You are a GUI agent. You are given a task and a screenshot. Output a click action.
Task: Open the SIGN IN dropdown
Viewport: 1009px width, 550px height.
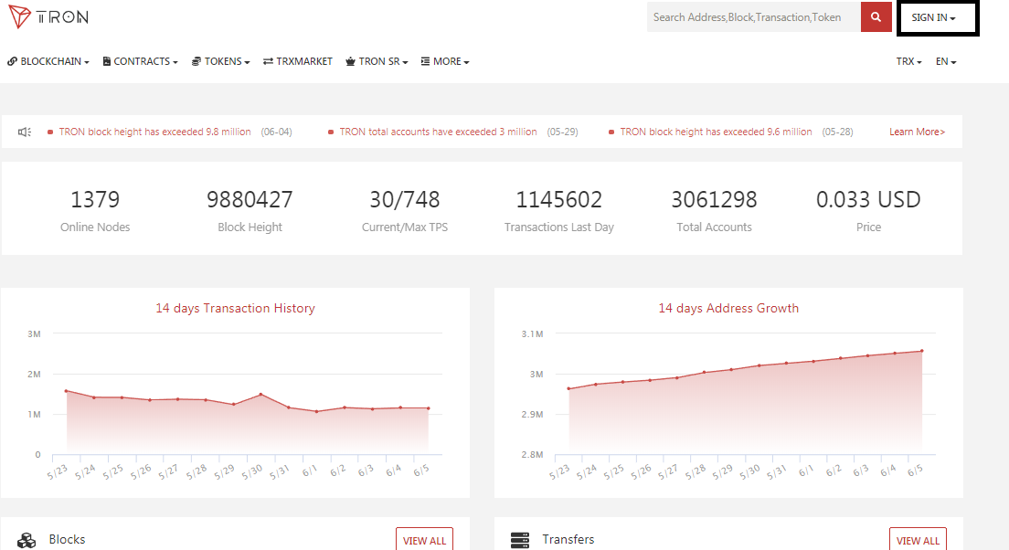pos(933,18)
